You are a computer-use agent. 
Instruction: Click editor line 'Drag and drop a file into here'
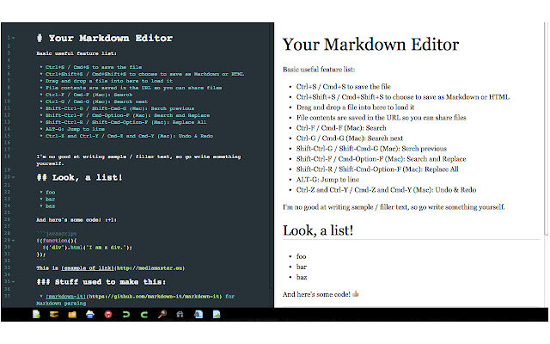(109, 81)
